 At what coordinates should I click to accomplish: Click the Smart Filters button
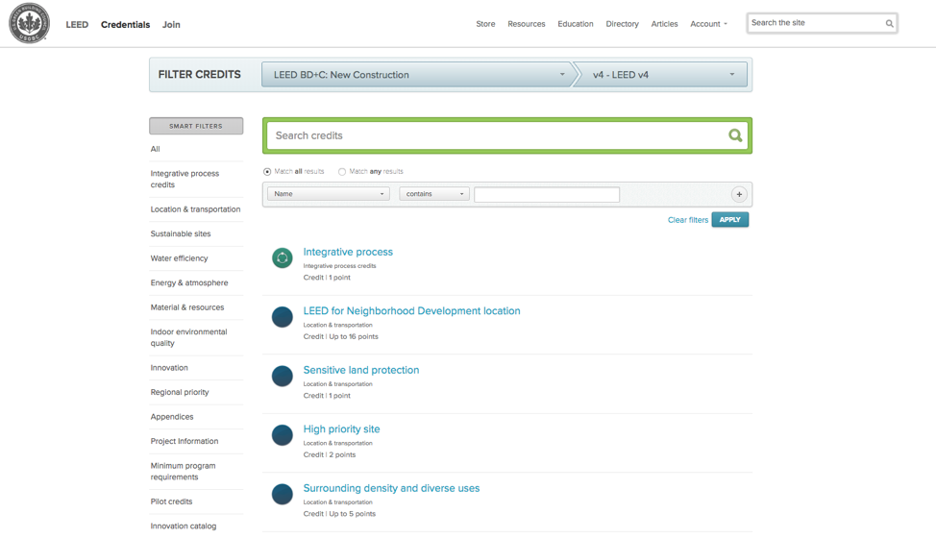(196, 126)
